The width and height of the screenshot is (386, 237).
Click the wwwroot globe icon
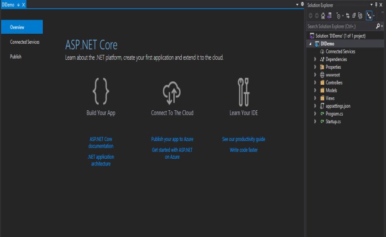tap(322, 75)
